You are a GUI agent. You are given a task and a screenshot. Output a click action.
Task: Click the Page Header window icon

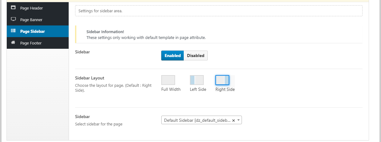coord(13,8)
